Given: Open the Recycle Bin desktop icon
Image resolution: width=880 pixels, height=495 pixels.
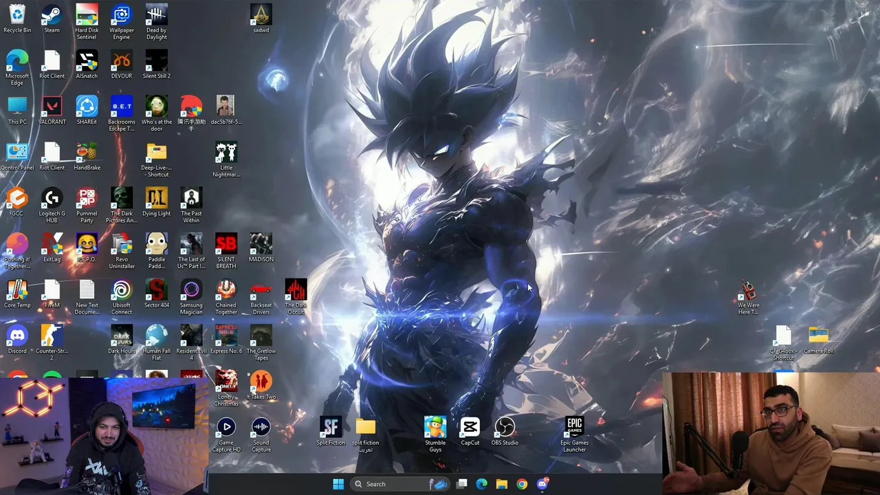Looking at the screenshot, I should pos(17,19).
